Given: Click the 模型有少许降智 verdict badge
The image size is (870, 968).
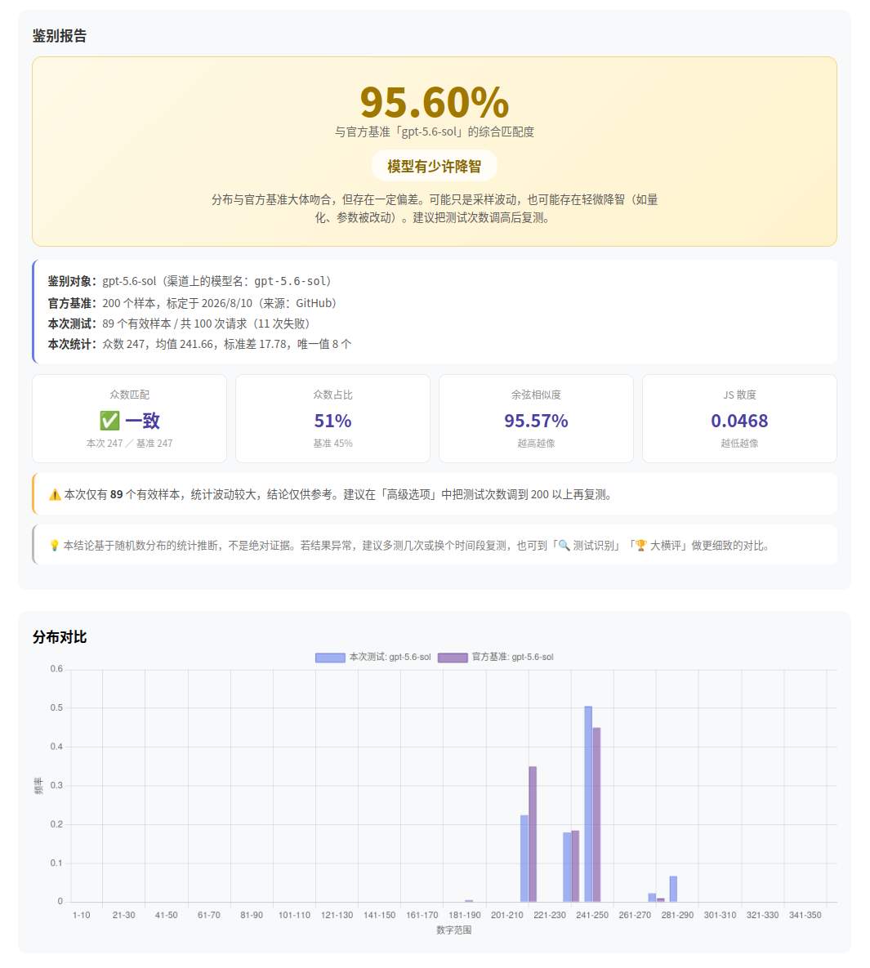Looking at the screenshot, I should [x=434, y=166].
